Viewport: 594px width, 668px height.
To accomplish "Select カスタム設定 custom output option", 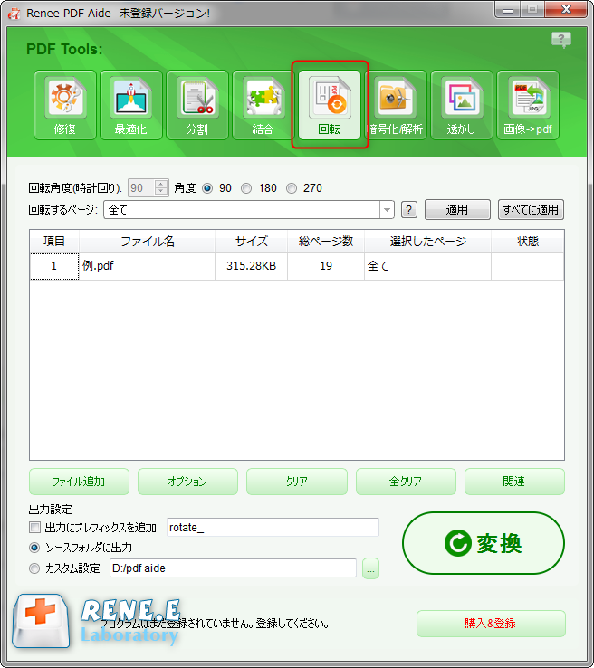I will 35,568.
